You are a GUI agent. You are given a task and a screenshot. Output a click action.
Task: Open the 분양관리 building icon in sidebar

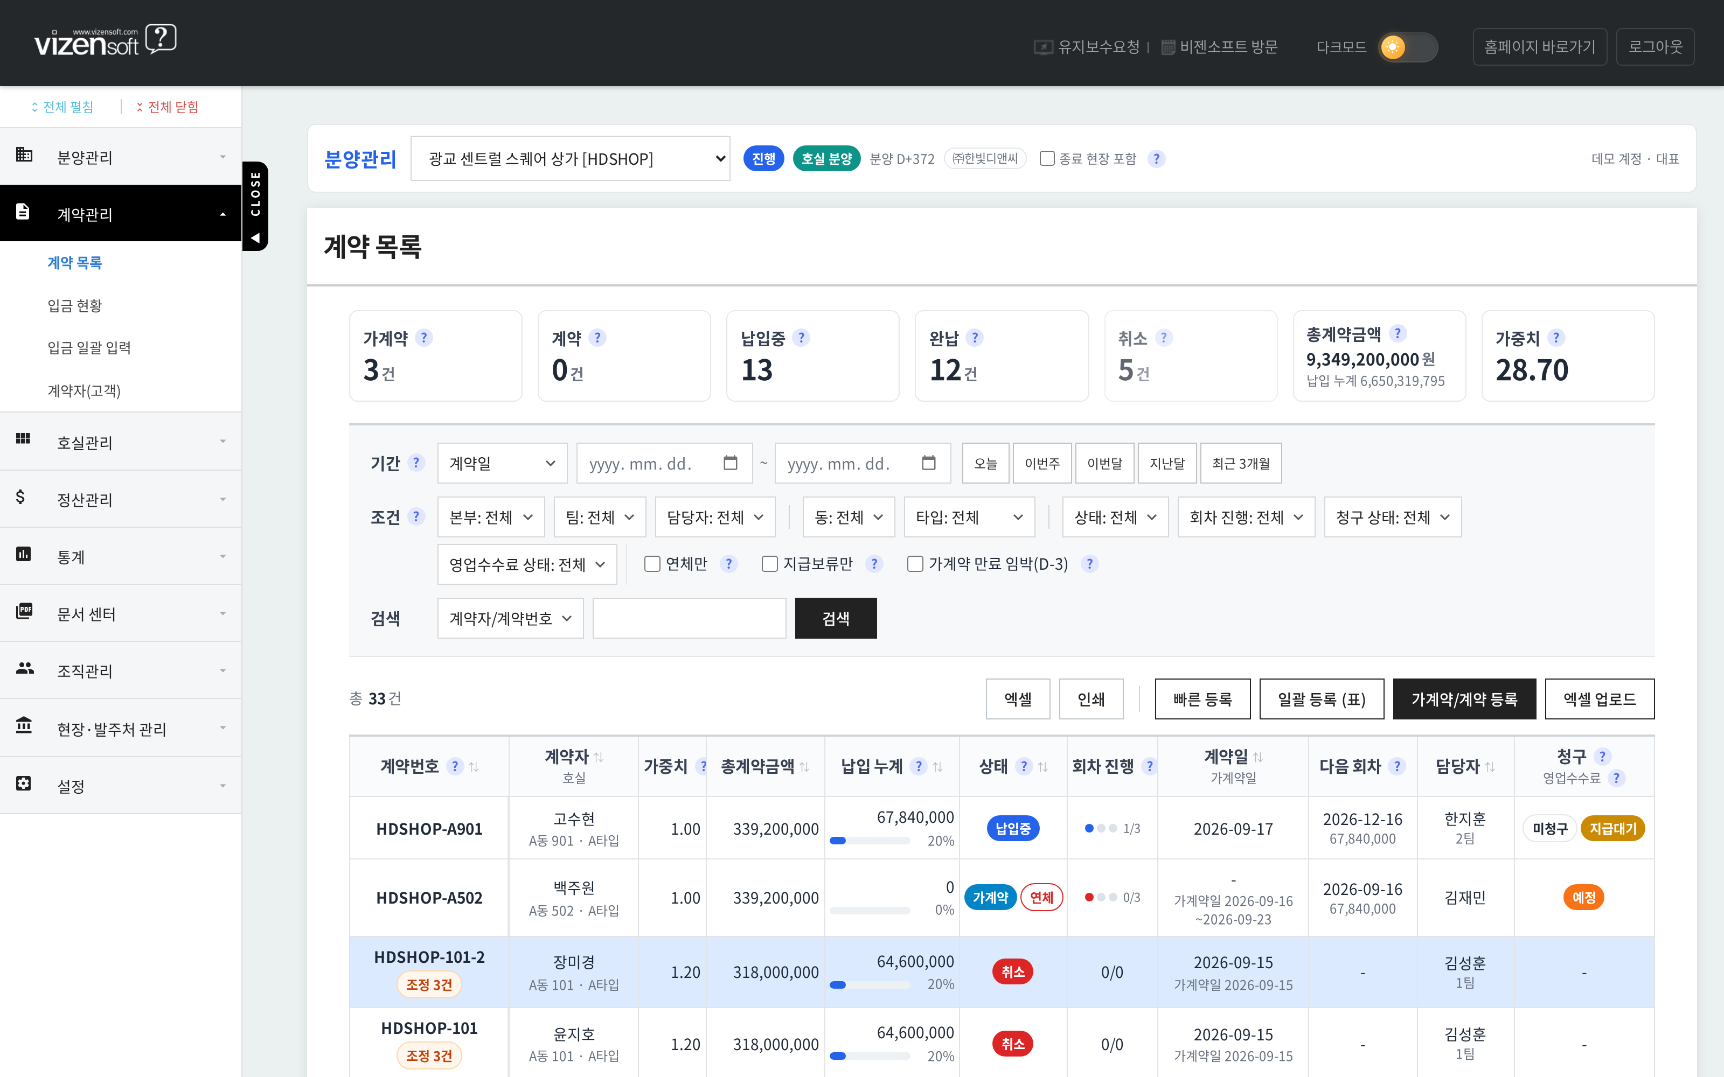[24, 155]
